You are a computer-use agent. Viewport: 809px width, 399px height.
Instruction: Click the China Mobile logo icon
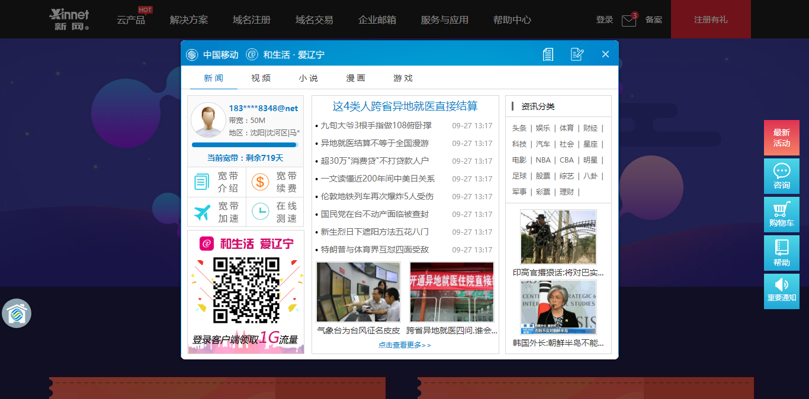point(192,55)
